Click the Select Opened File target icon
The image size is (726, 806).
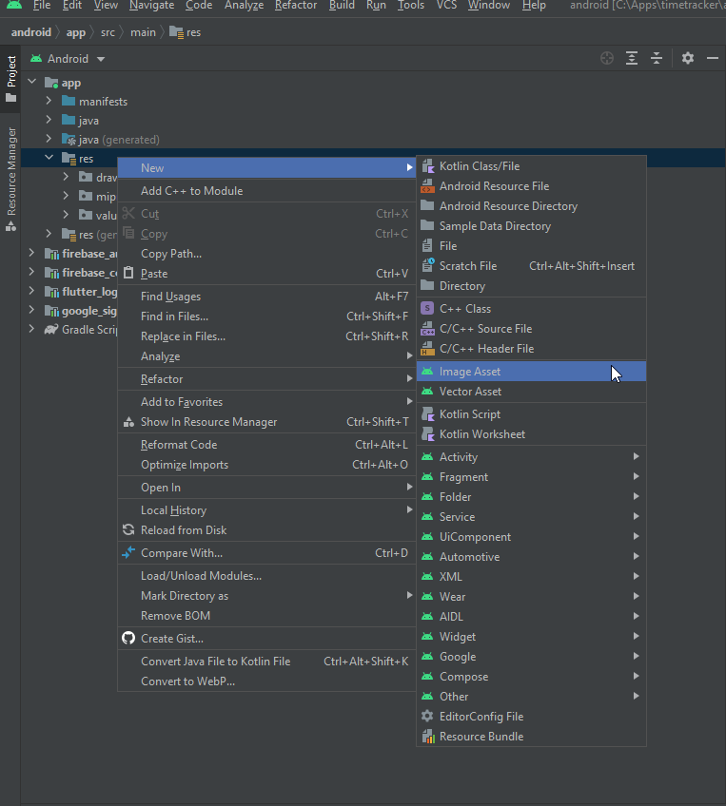[x=607, y=58]
